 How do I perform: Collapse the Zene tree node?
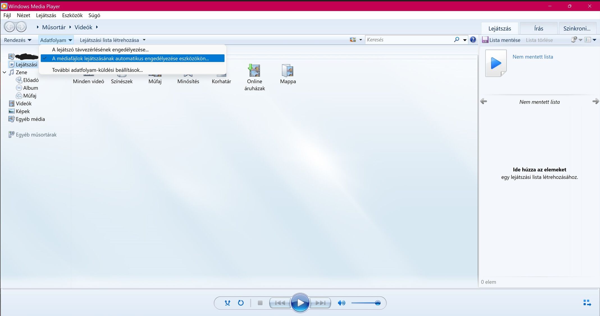click(x=4, y=72)
